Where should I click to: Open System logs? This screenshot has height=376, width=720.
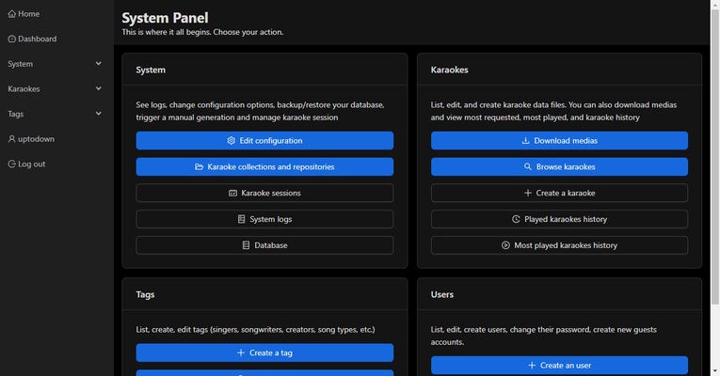coord(264,219)
